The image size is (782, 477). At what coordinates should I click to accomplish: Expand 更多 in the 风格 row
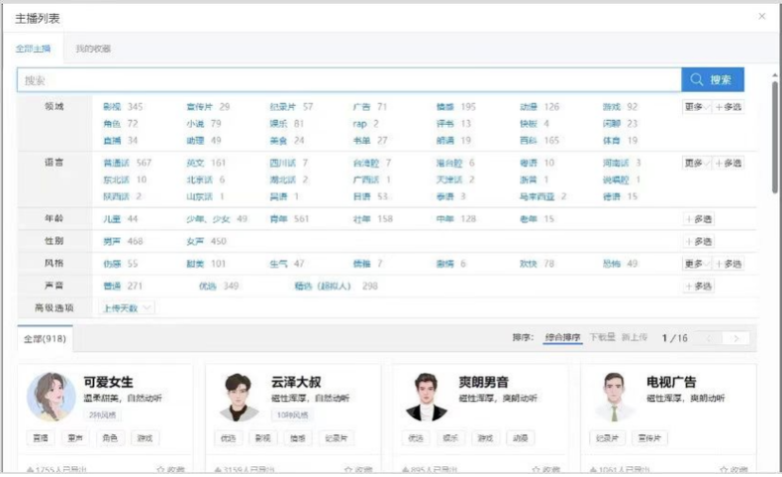pyautogui.click(x=697, y=263)
